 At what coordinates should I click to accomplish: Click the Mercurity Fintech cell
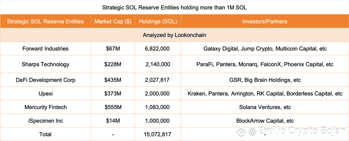45,107
